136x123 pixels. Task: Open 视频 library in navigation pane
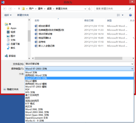coord(11,32)
